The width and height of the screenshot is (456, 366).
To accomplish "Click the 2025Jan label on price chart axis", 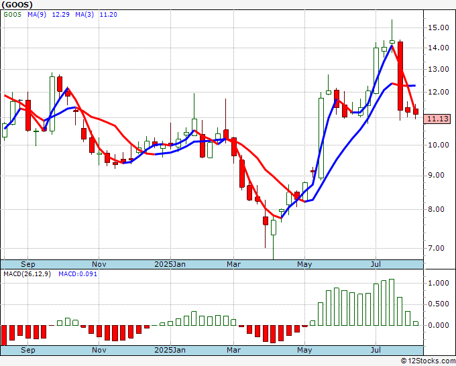I will 170,264.
